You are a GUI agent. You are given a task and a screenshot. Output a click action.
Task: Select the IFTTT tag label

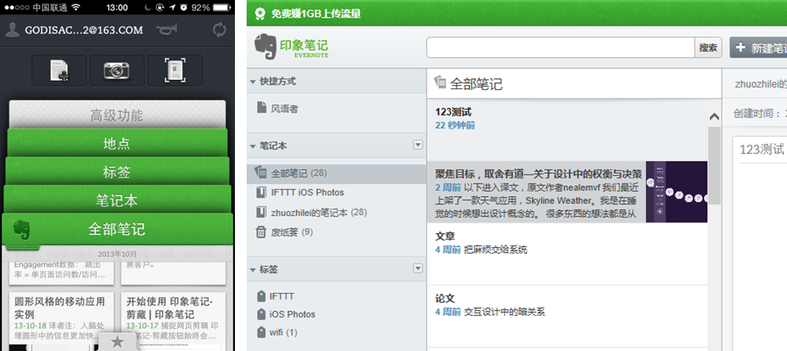coord(282,296)
